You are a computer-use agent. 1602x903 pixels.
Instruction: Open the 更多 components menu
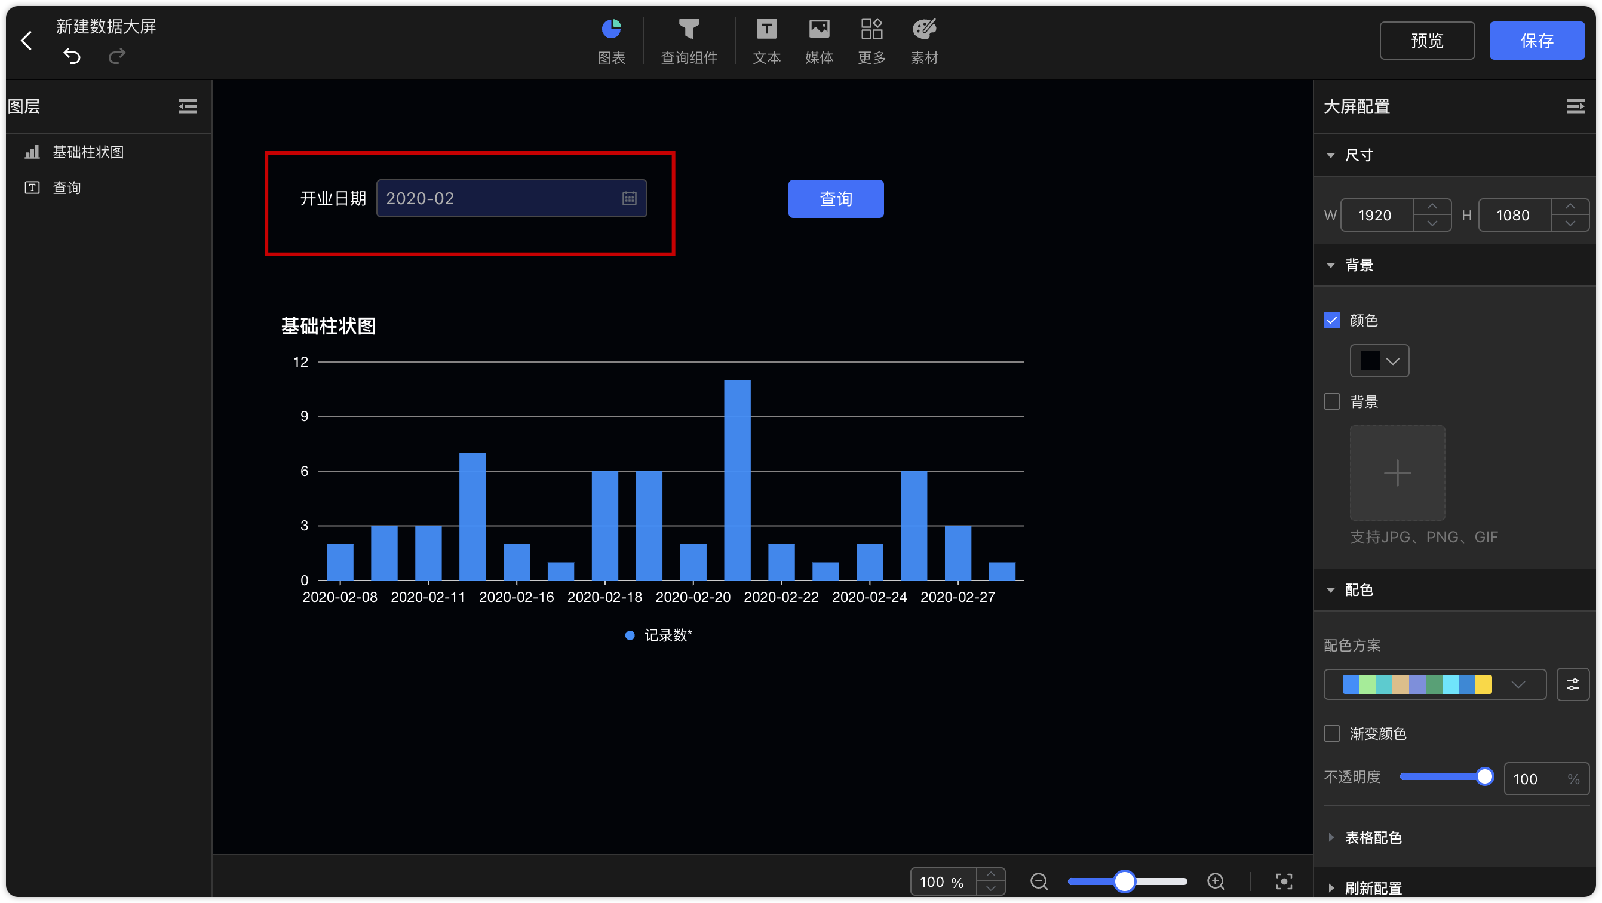872,41
